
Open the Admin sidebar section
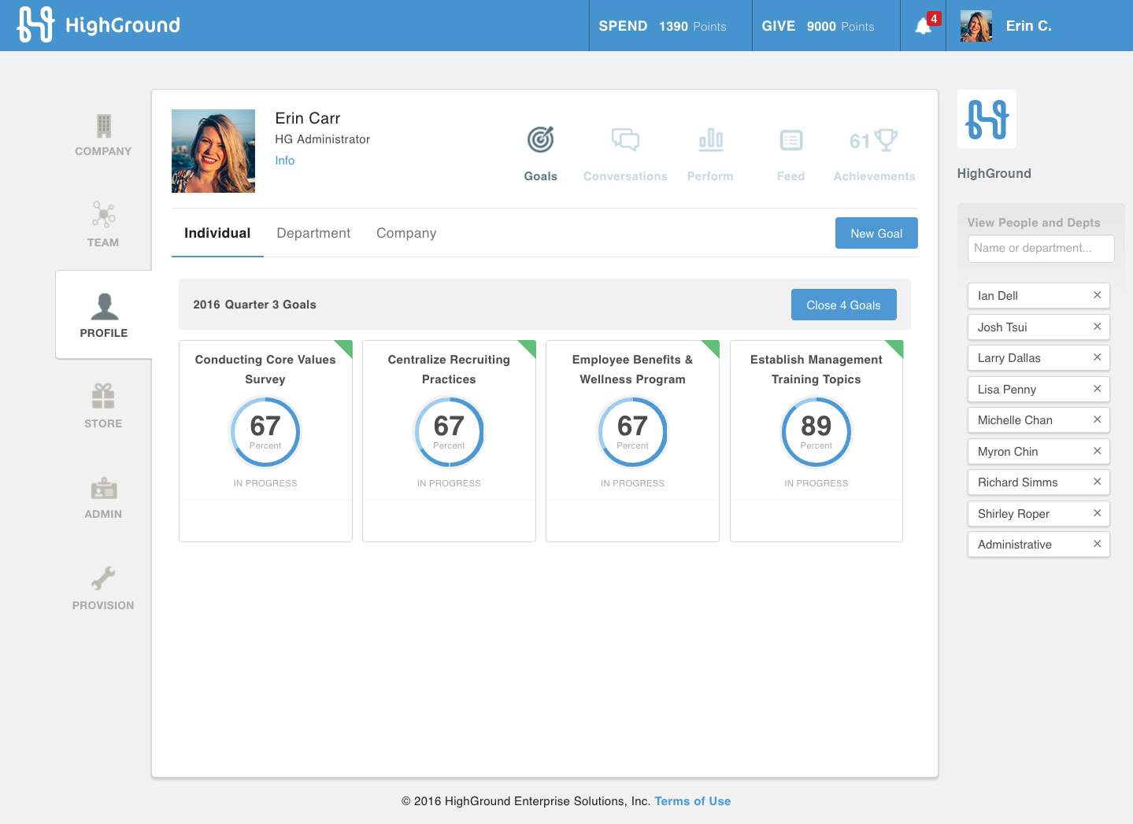[103, 497]
